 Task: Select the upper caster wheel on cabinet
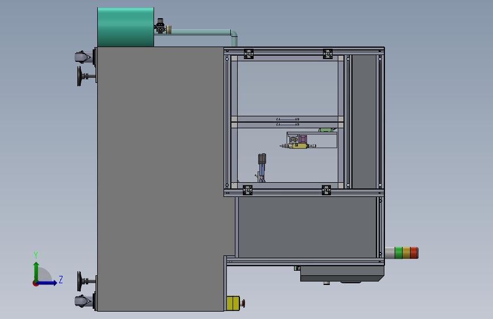tap(84, 57)
